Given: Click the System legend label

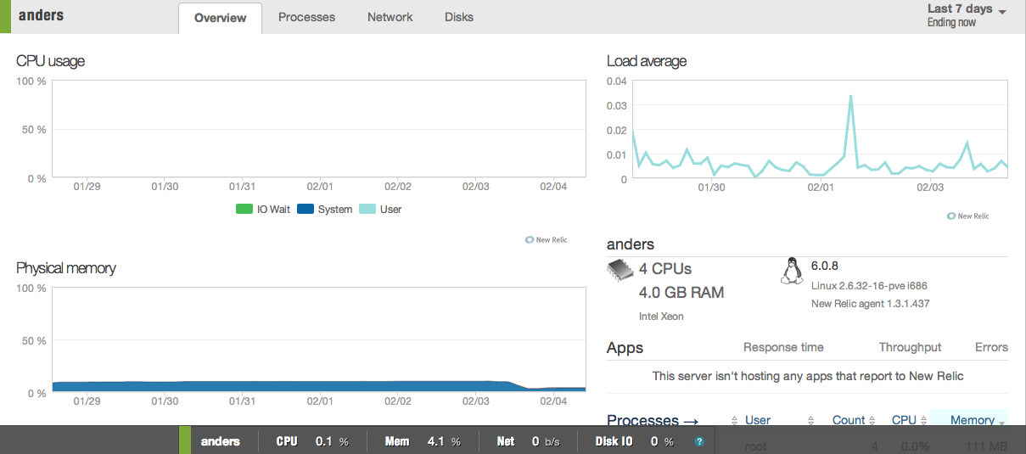Looking at the screenshot, I should (x=335, y=209).
